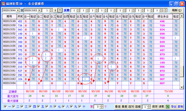
Task: Open the start period 002013044 dropdown
Action: click(18, 10)
